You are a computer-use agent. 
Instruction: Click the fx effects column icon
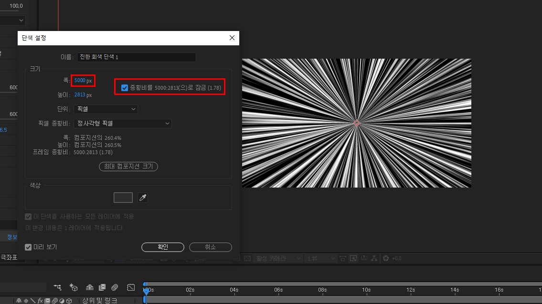40,301
